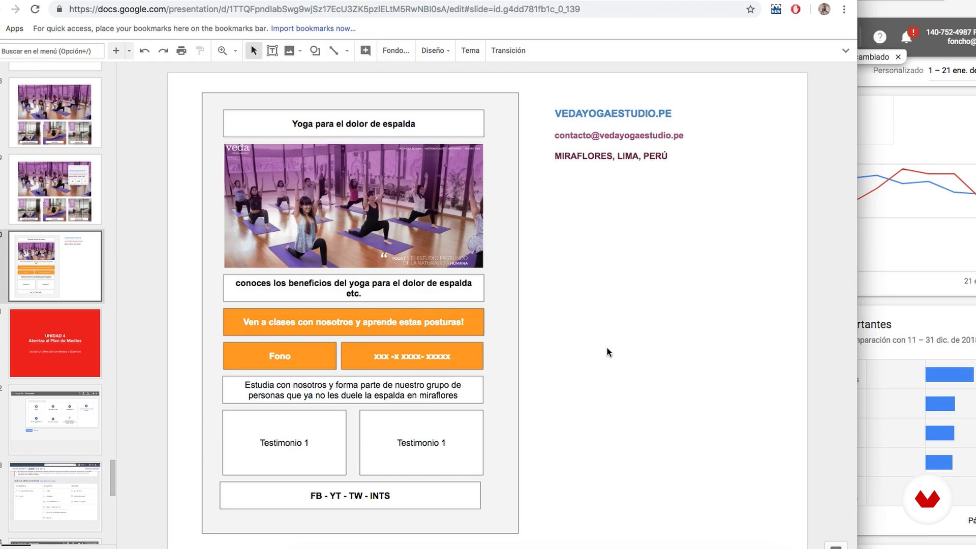Click the redo arrow icon
The width and height of the screenshot is (976, 549).
click(x=163, y=50)
